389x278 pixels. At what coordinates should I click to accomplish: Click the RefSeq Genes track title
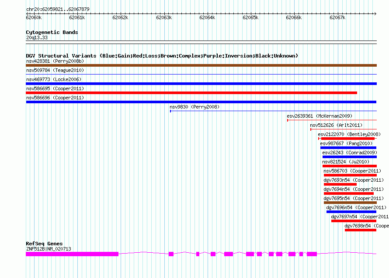pyautogui.click(x=44, y=244)
